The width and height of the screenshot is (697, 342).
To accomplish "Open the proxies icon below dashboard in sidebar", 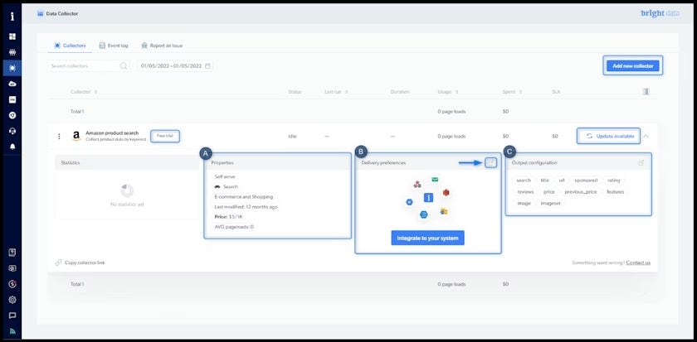I will [x=12, y=52].
